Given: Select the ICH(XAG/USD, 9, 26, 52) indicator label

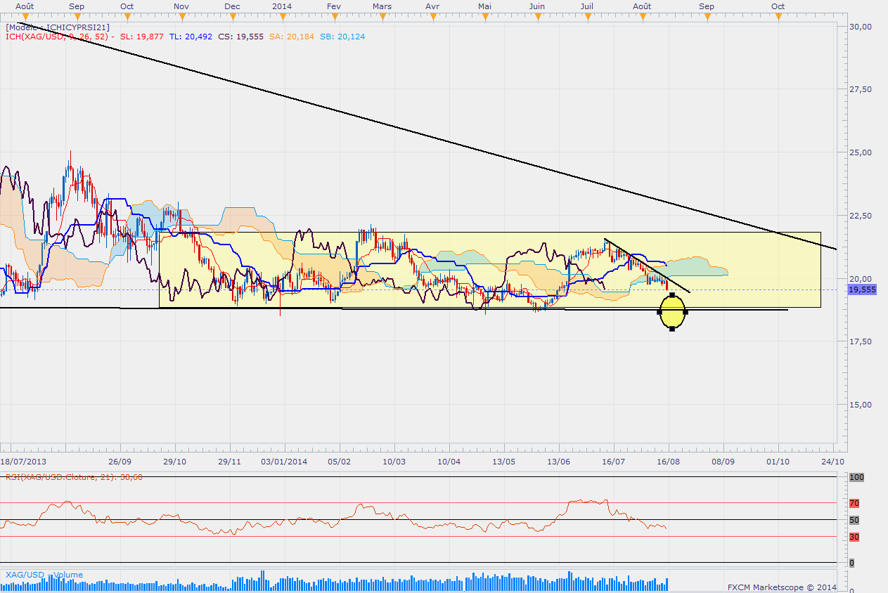Looking at the screenshot, I should (x=58, y=37).
